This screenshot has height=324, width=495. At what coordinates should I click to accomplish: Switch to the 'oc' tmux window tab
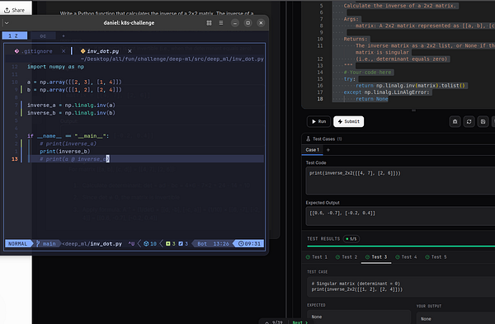(x=43, y=35)
